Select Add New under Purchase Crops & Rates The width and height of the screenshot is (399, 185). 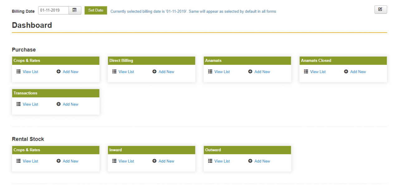[70, 72]
